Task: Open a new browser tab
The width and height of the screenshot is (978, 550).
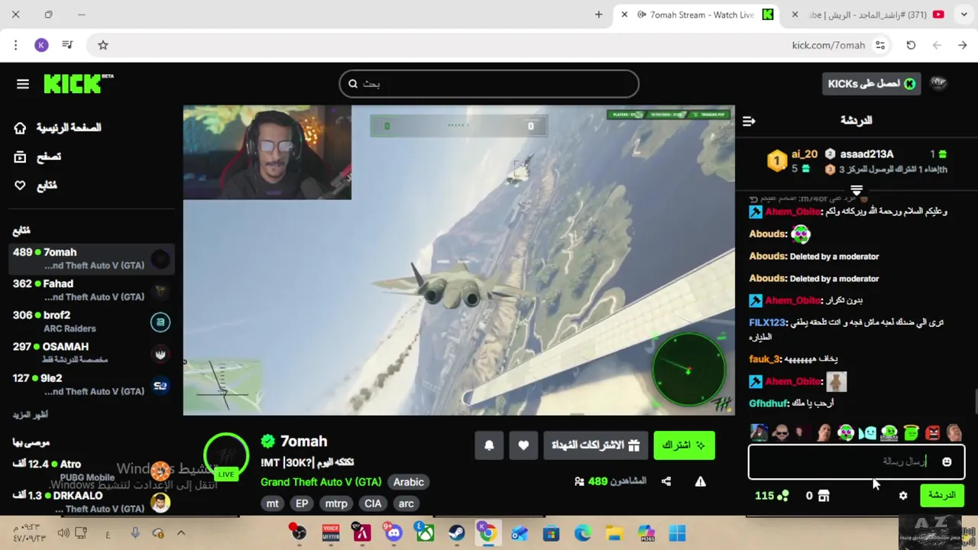Action: (598, 15)
